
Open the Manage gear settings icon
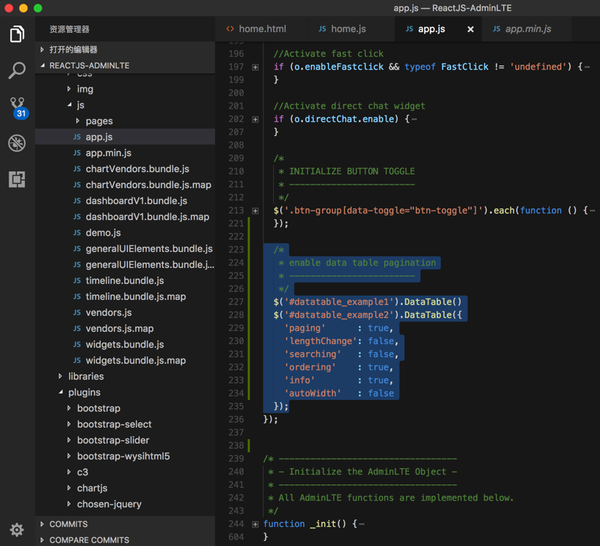17,529
